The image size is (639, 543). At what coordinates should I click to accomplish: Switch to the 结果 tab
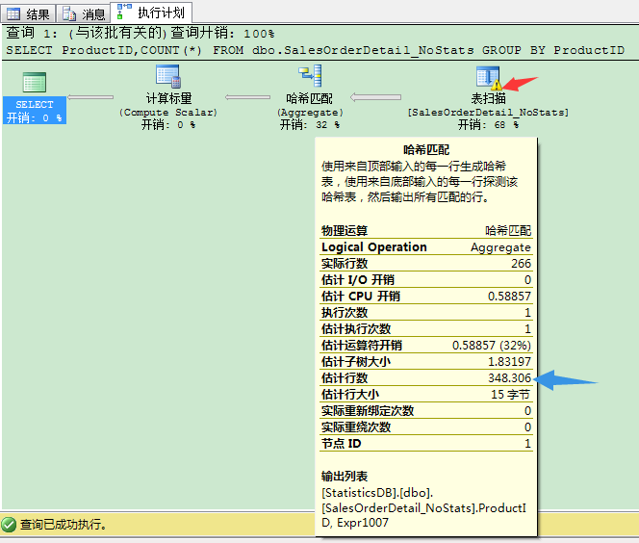click(28, 13)
